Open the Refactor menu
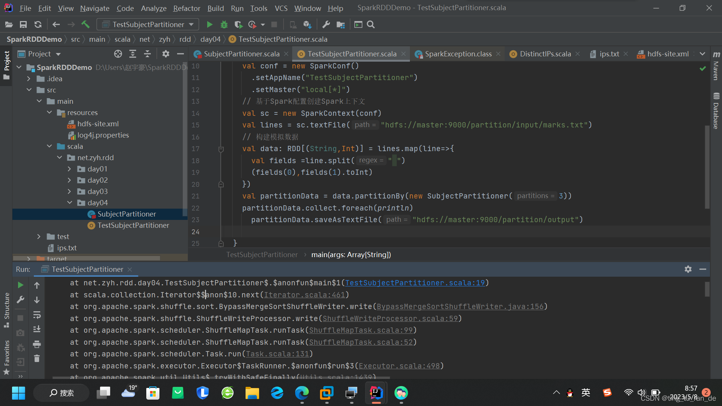 (187, 8)
